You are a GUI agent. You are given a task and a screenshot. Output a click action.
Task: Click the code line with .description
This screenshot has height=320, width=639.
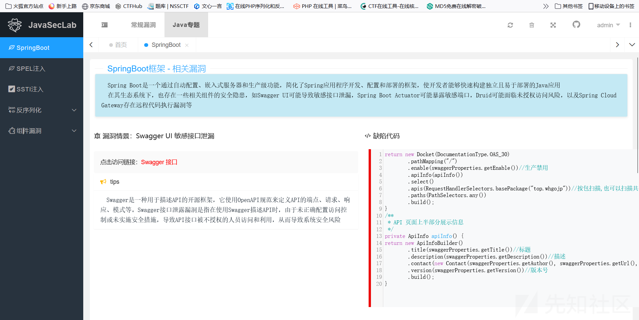point(486,257)
